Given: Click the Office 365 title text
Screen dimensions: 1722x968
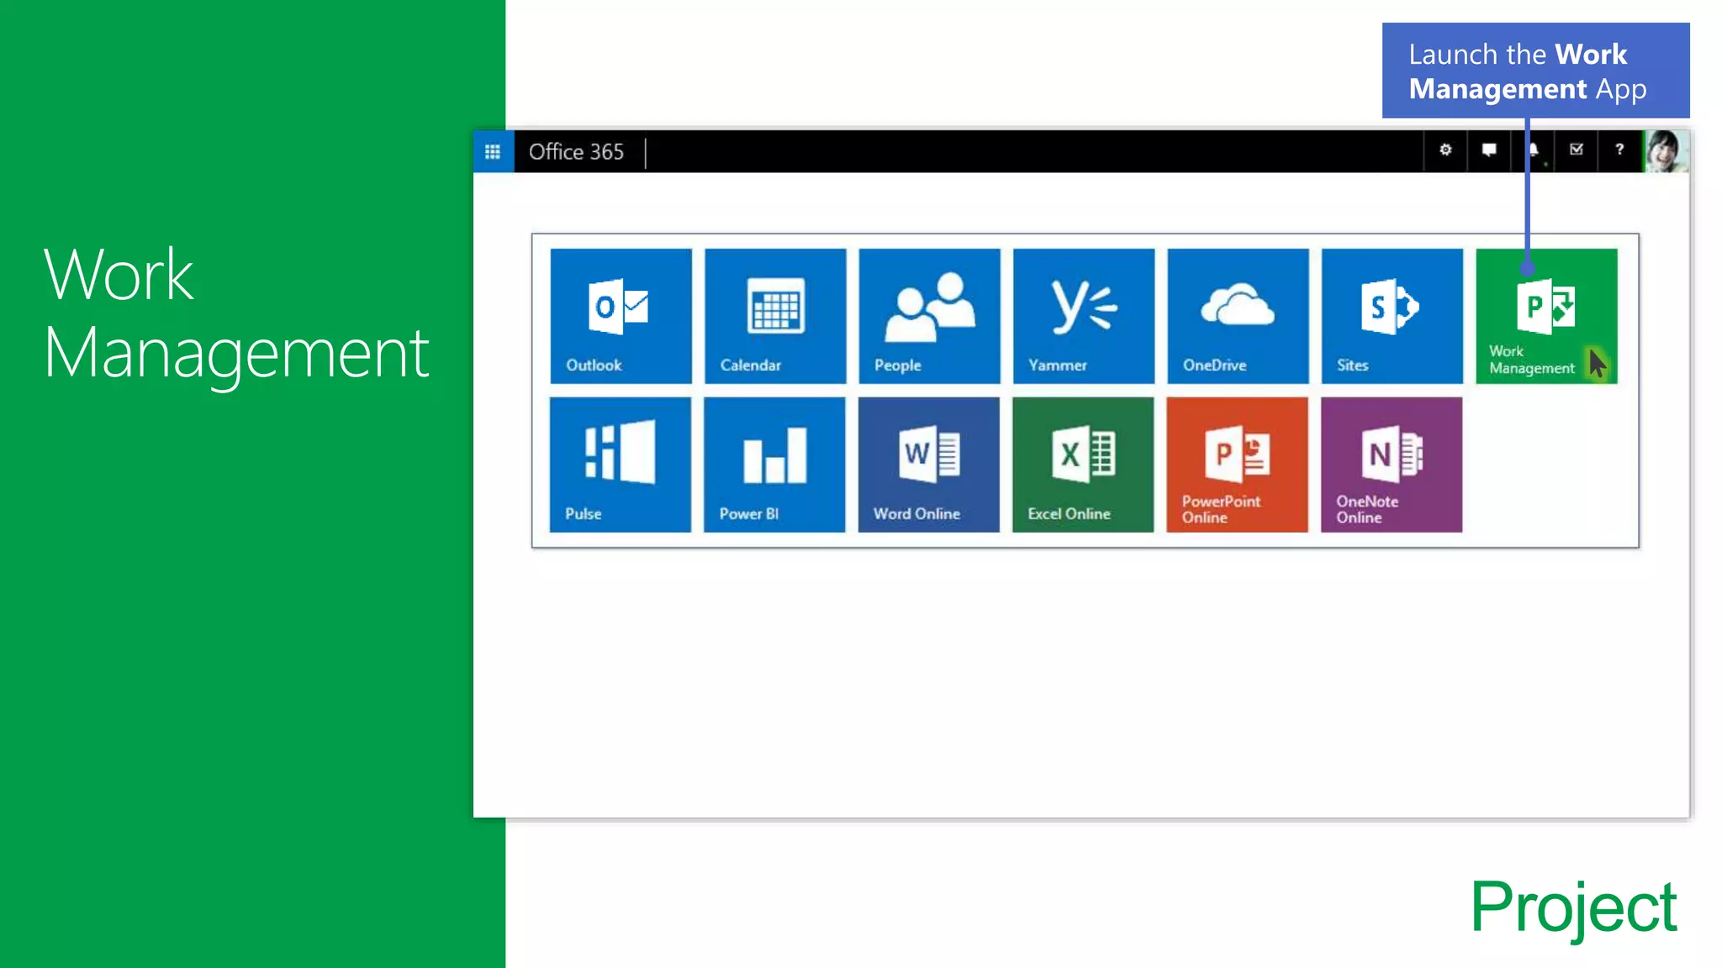Looking at the screenshot, I should click(x=576, y=152).
